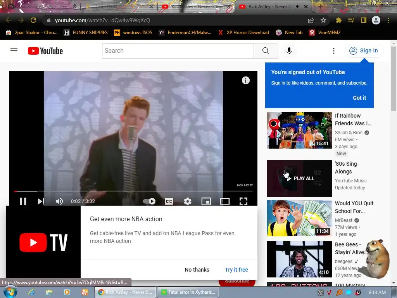The width and height of the screenshot is (397, 298).
Task: Click the search magnifier button
Action: point(266,51)
